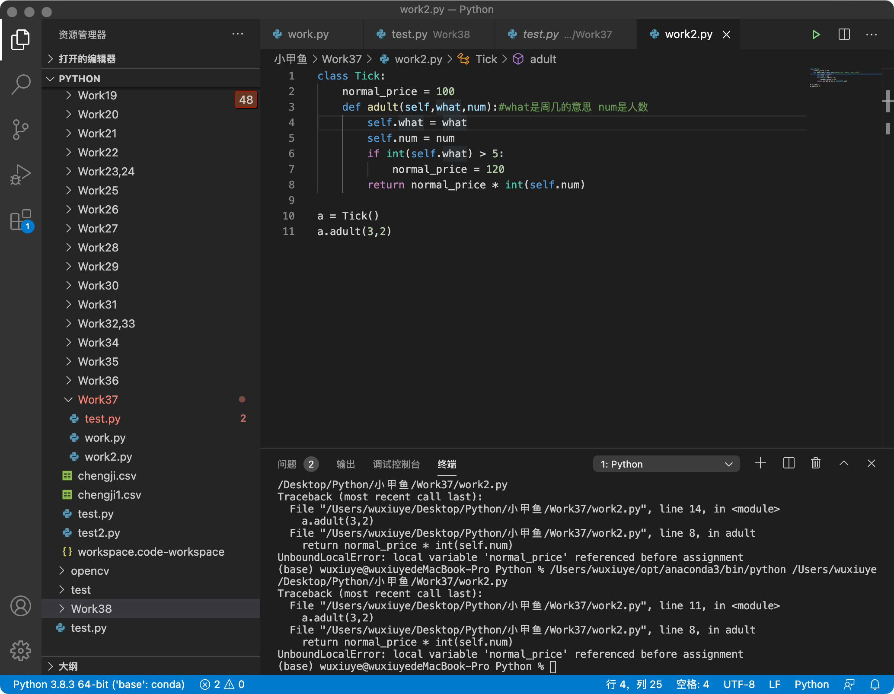Create a new terminal with plus icon
The image size is (894, 694).
pos(760,464)
